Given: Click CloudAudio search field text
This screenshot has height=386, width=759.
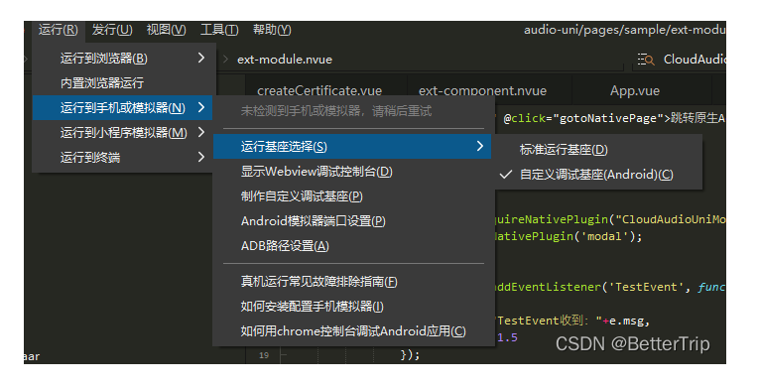Looking at the screenshot, I should pyautogui.click(x=695, y=60).
